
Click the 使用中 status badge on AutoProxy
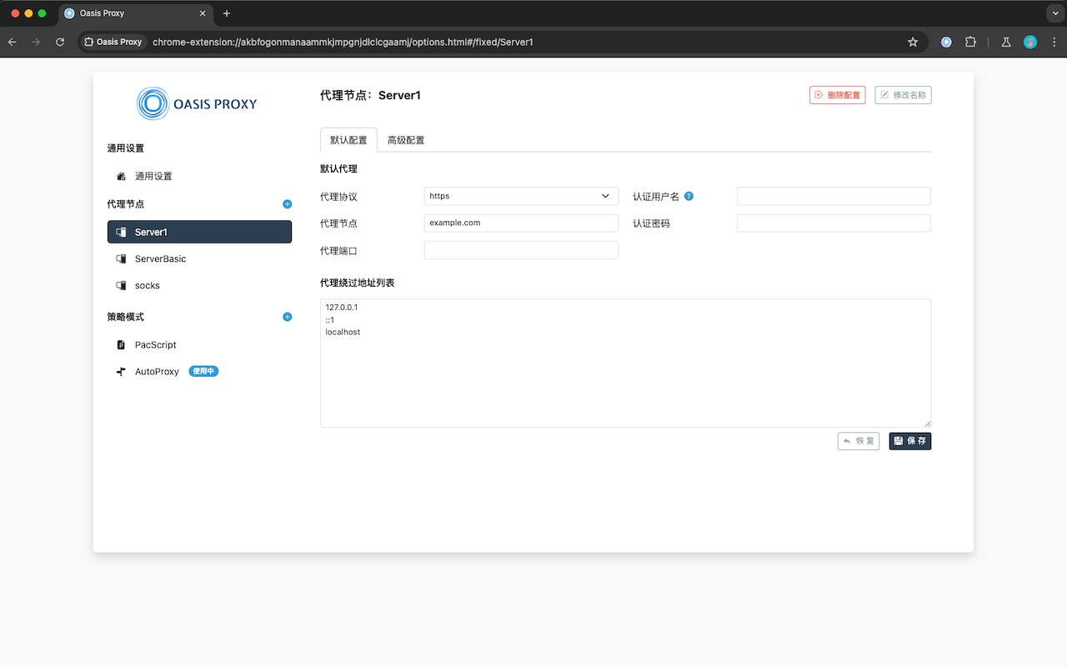coord(203,371)
